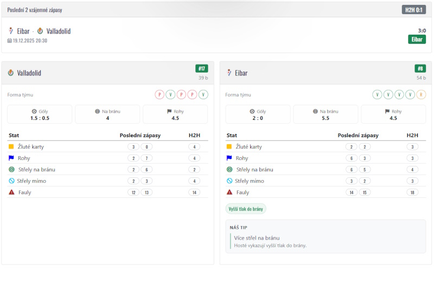Click the Eibar crest in the H2H match row
The width and height of the screenshot is (434, 289).
pyautogui.click(x=11, y=31)
